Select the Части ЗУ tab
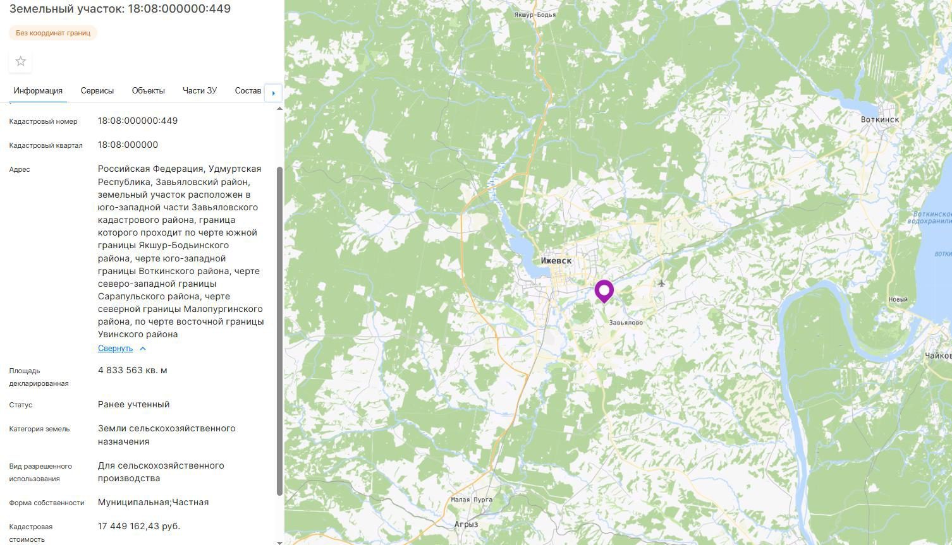 click(200, 91)
